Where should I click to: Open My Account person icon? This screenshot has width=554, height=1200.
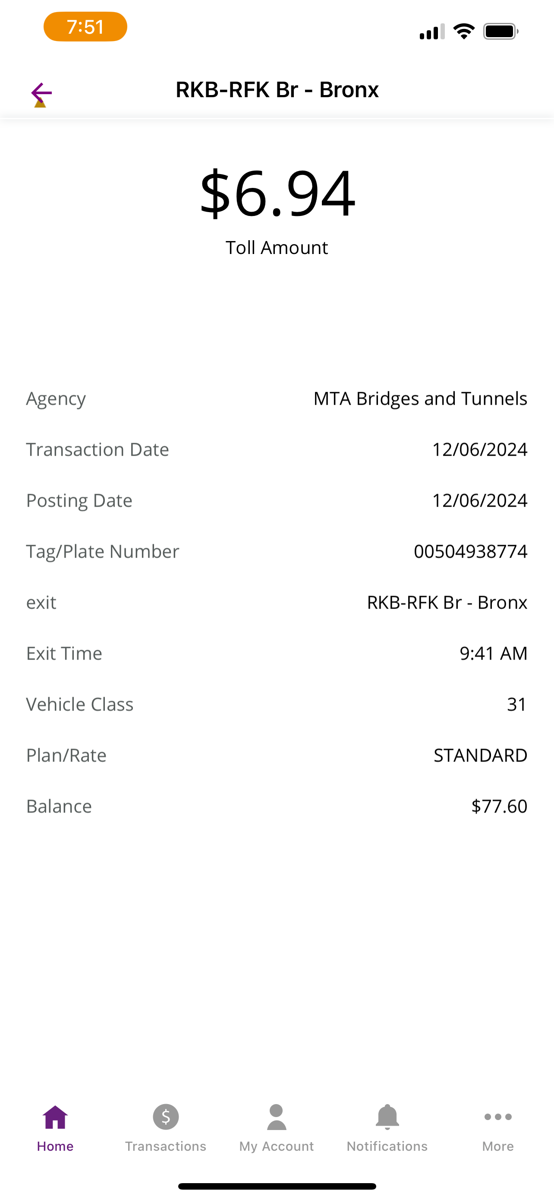point(277,1117)
